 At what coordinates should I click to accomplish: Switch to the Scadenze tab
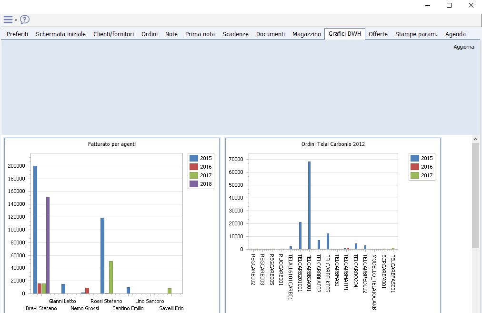tap(235, 34)
